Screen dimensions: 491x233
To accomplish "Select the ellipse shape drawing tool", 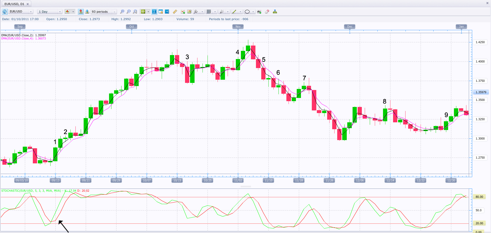I will coord(247,12).
